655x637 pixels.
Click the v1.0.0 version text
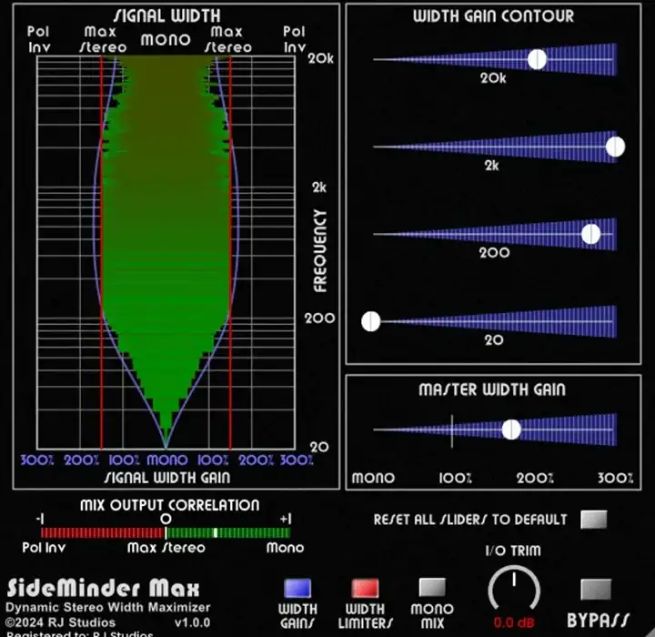click(192, 622)
